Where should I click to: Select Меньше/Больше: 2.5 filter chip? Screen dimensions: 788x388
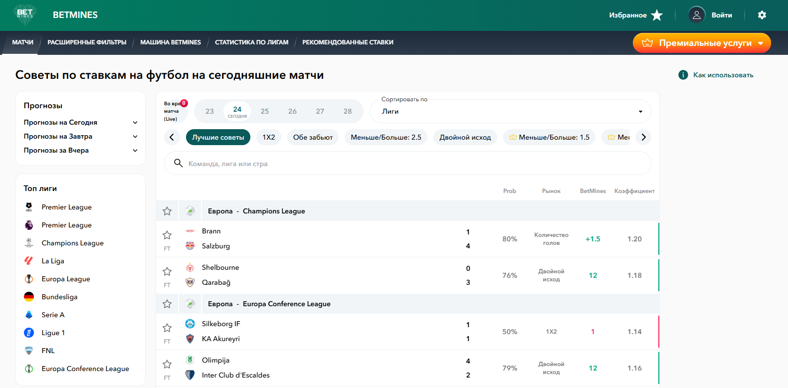(x=386, y=137)
